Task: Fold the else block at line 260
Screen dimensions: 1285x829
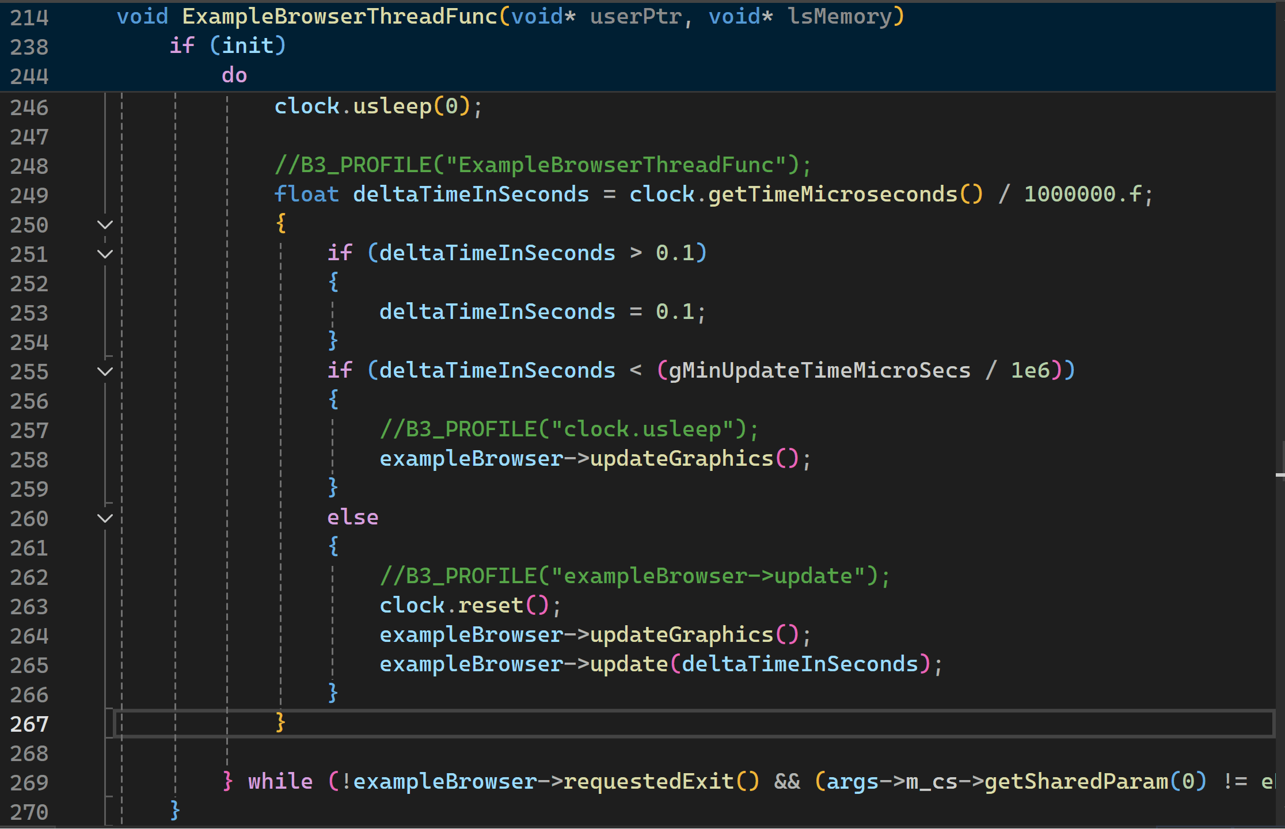Action: (105, 519)
